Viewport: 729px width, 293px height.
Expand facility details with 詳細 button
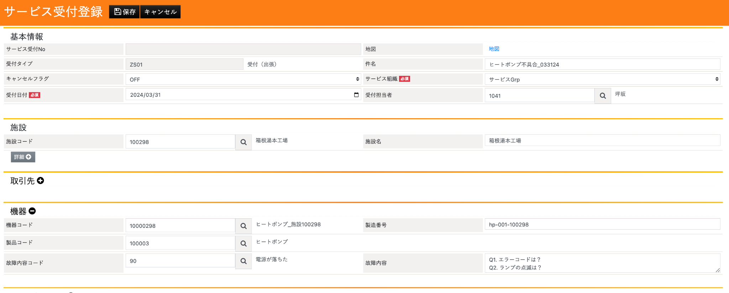pos(23,157)
